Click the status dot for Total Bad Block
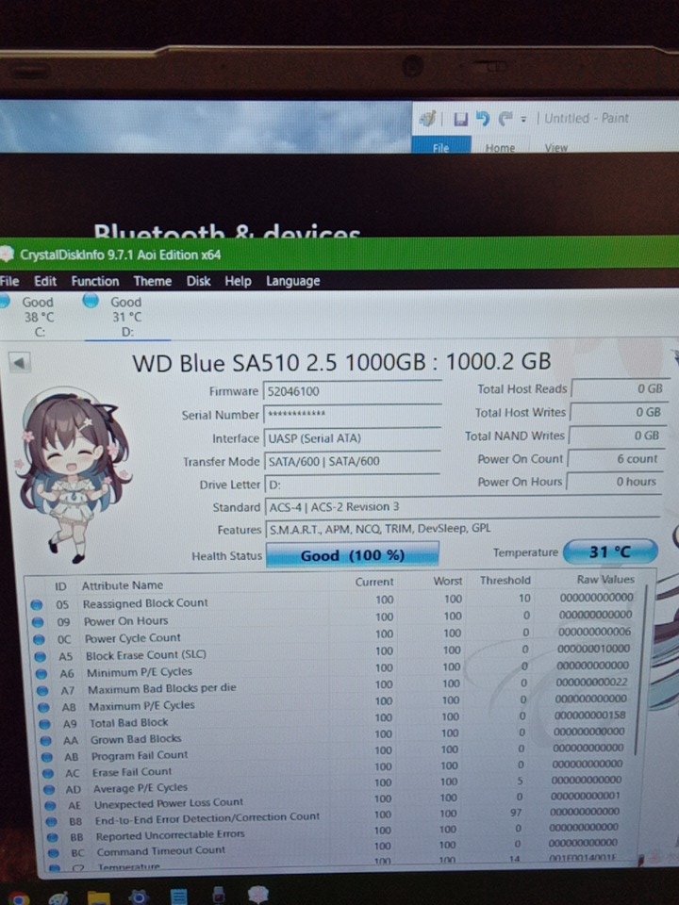Screen dimensions: 679x905 pyautogui.click(x=45, y=724)
